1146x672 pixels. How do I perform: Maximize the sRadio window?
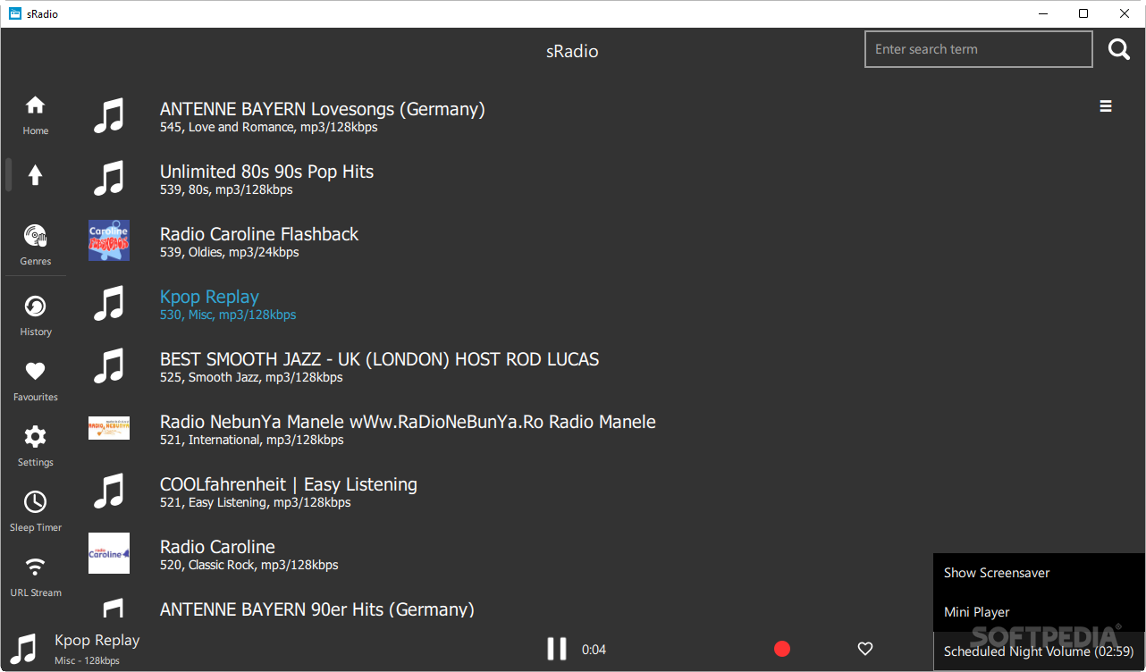pyautogui.click(x=1083, y=13)
